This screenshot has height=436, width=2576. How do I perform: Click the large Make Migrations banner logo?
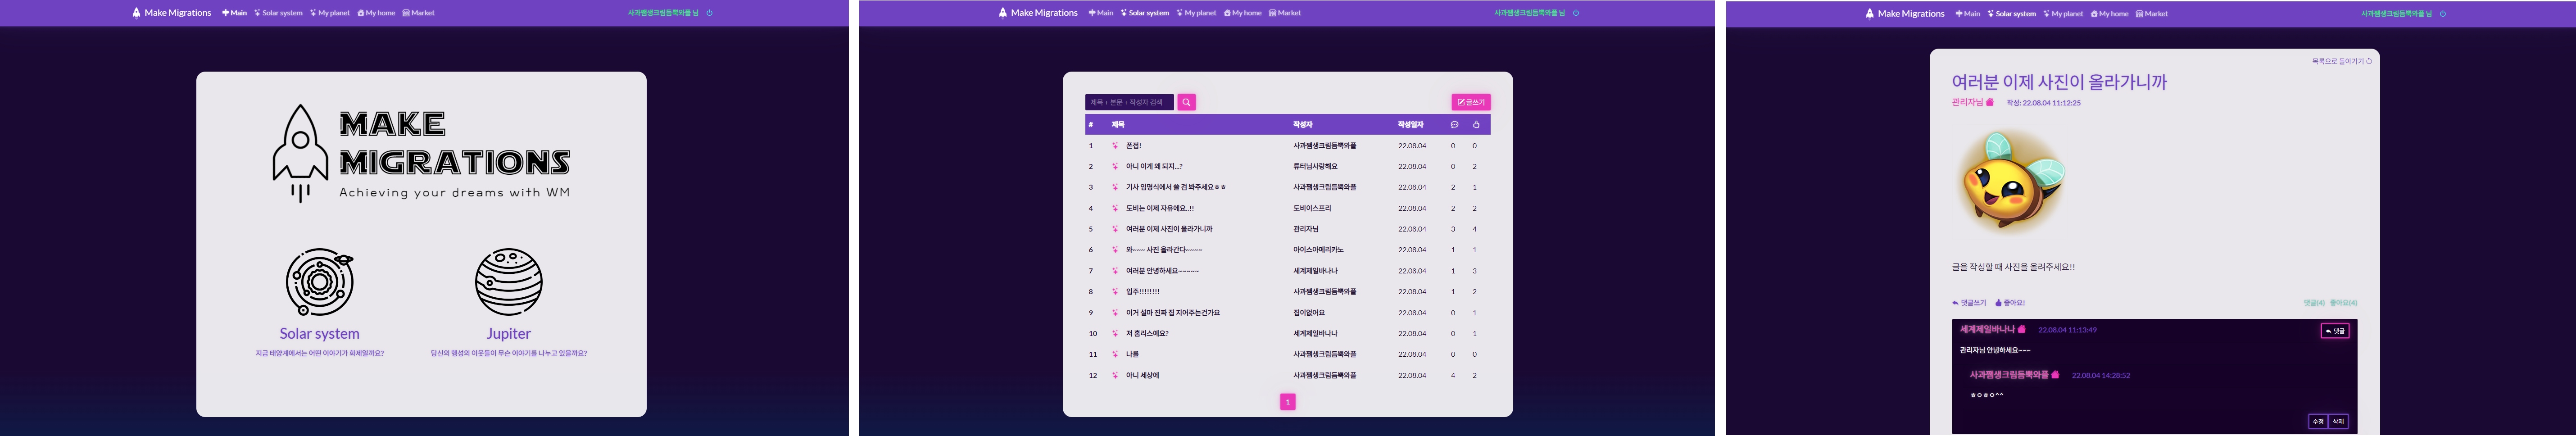click(x=421, y=154)
